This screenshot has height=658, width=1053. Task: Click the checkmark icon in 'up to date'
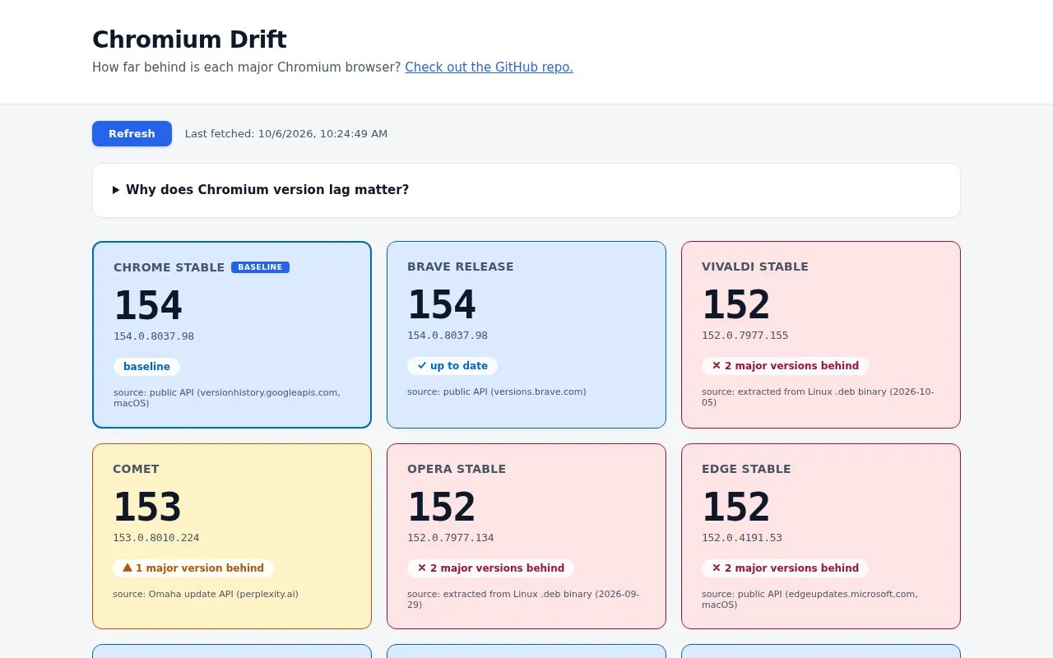[422, 366]
